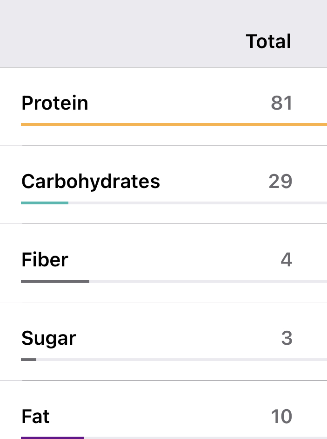Click the Total column header
The image size is (327, 439).
268,42
